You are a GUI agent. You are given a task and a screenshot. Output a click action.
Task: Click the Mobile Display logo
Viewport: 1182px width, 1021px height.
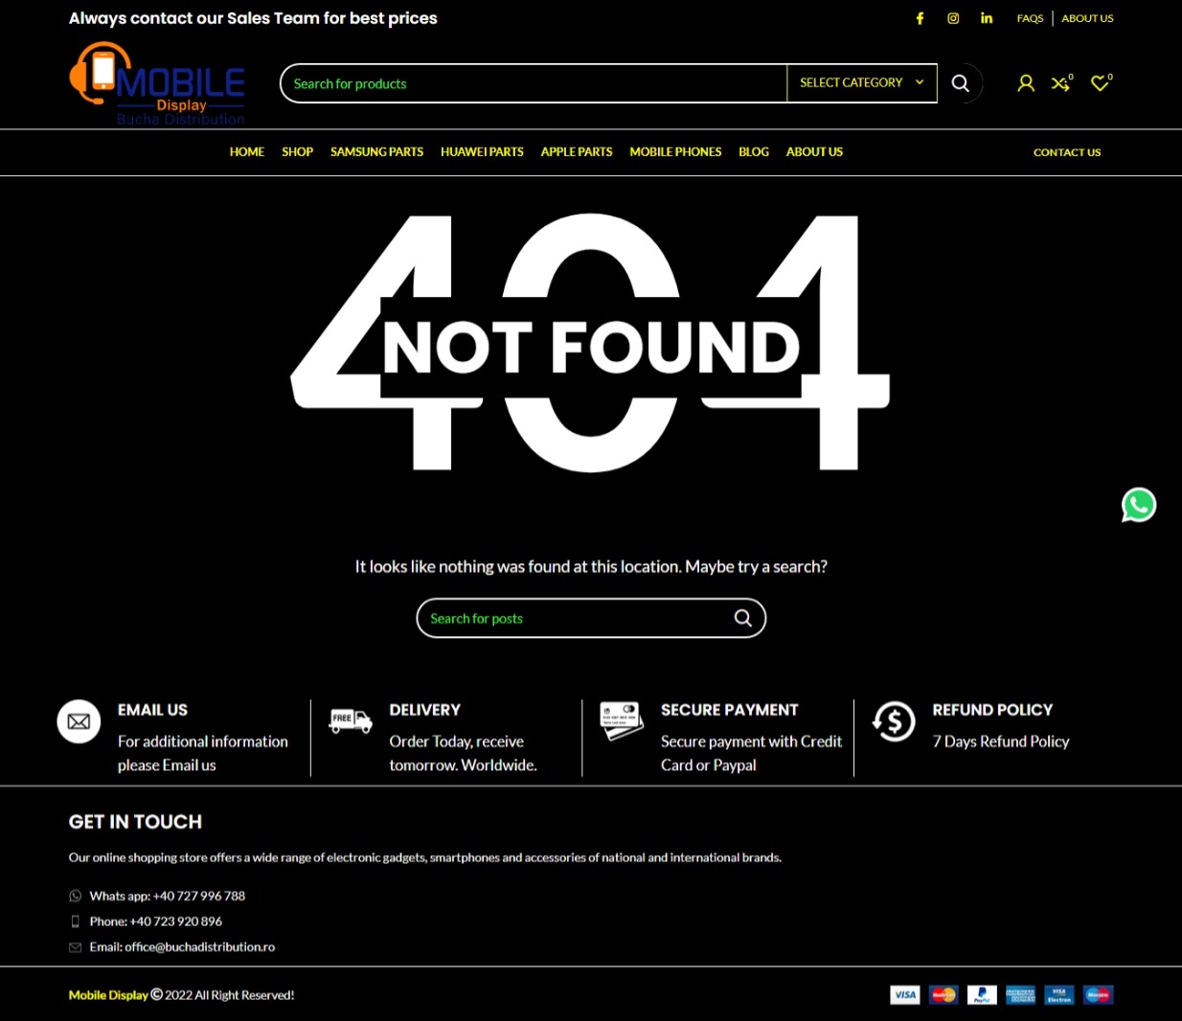click(158, 84)
